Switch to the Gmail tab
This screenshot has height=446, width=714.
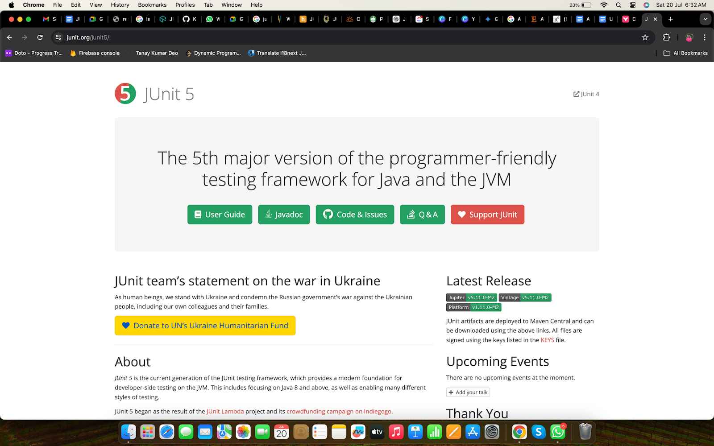(49, 19)
